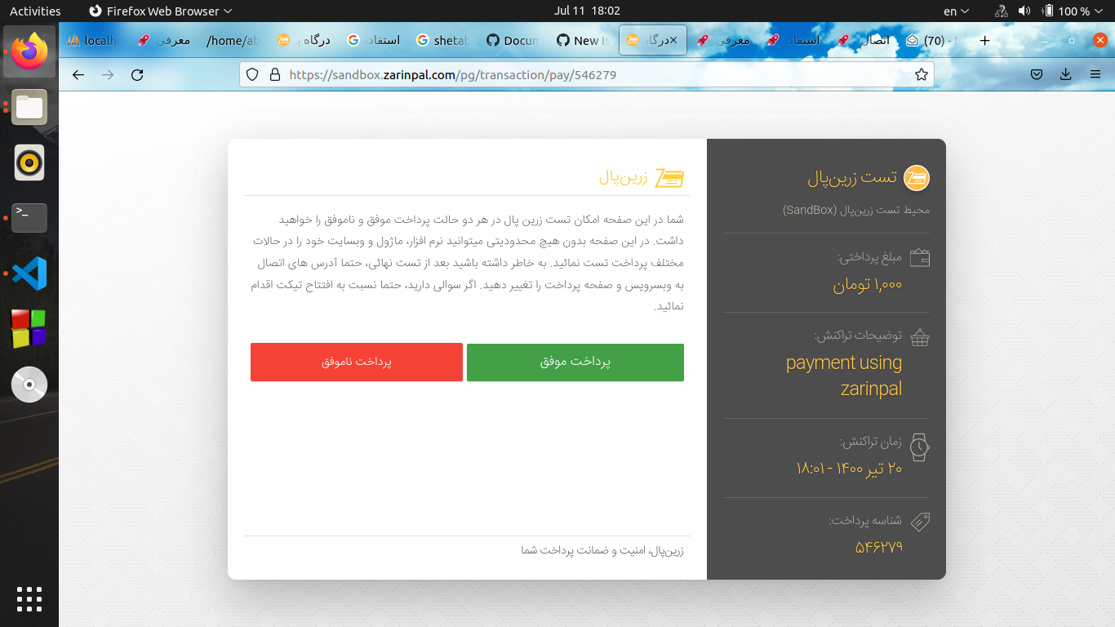Save the page to Pocket
Screen dimensions: 1115x627
pos(1037,73)
